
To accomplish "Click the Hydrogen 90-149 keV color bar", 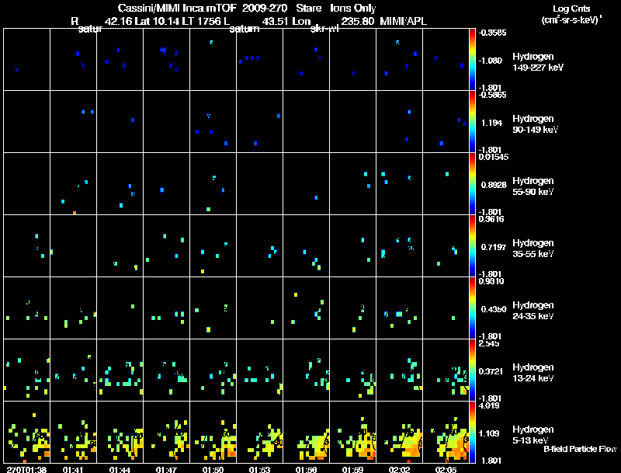I will coord(472,122).
